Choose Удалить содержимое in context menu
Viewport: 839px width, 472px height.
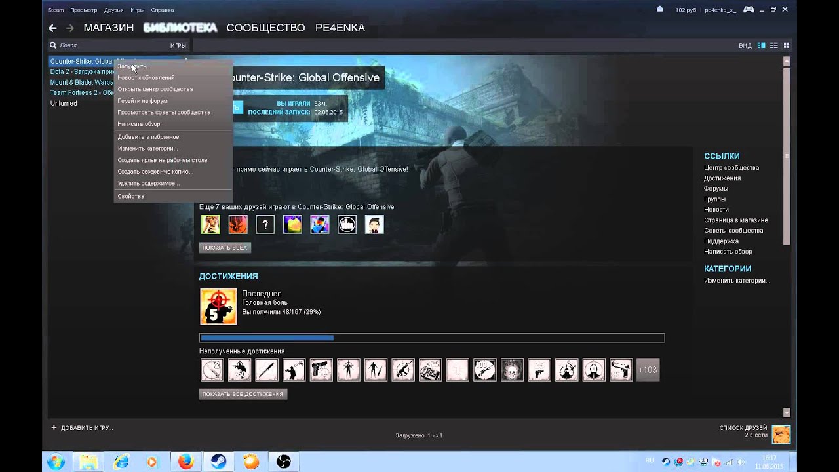pos(173,183)
